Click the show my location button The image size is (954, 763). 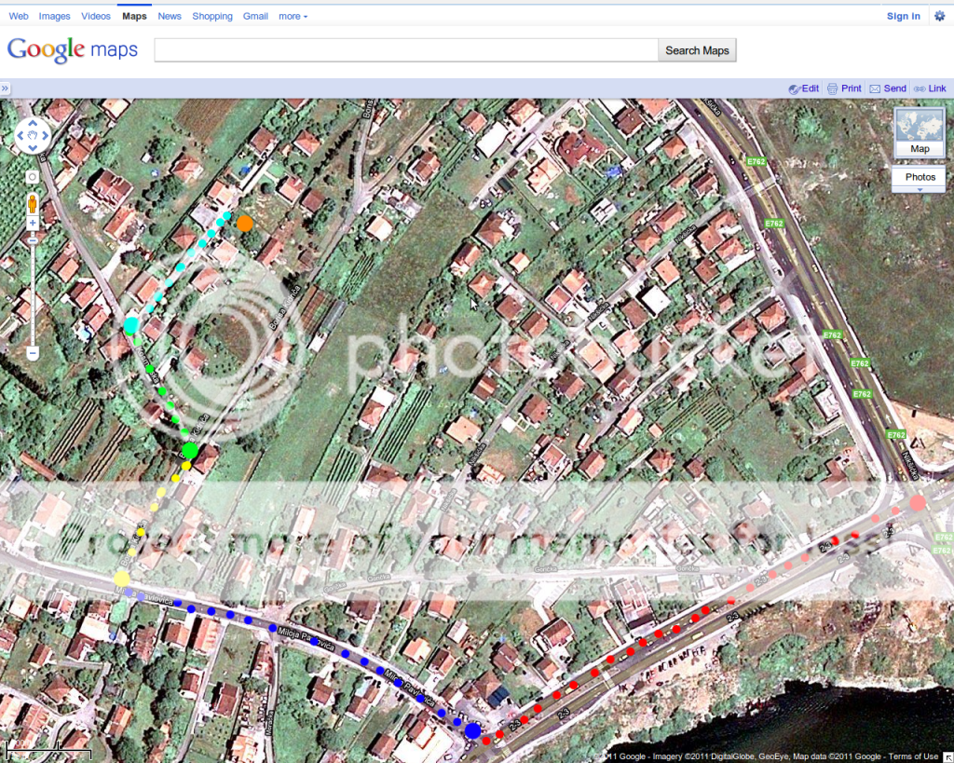coord(33,176)
